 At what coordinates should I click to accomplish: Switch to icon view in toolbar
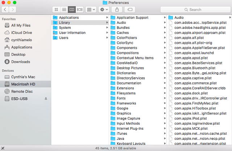click(56, 9)
